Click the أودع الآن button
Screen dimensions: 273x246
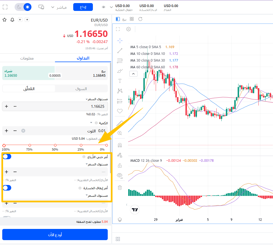coord(55,235)
